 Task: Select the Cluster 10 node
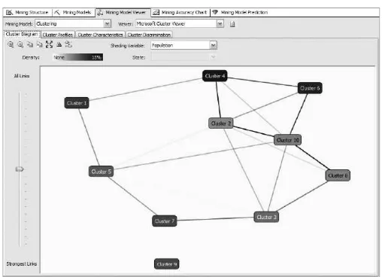tap(287, 140)
